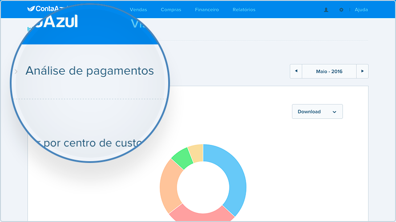Click the Ajuda help link
Screen dimensions: 396x222
point(361,10)
